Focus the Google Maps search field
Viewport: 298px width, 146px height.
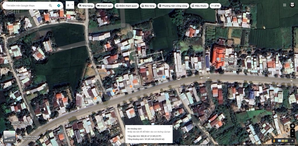(26, 6)
